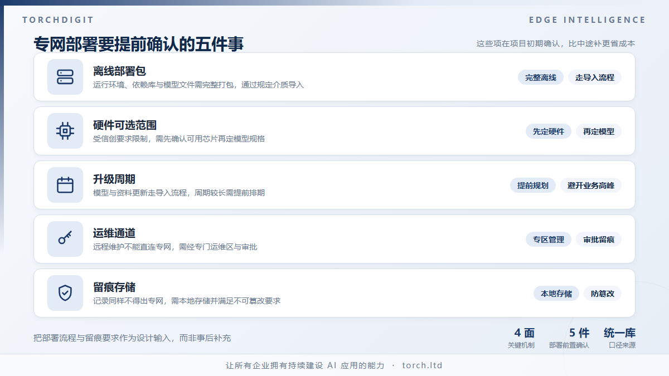Select the 再定模型 tag

599,131
